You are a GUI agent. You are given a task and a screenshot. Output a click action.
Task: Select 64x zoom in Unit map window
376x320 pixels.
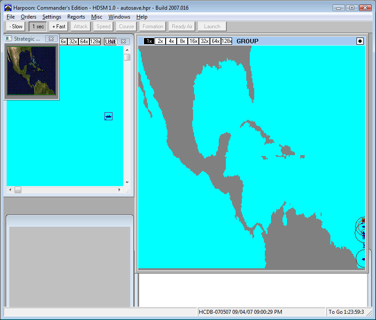[84, 42]
